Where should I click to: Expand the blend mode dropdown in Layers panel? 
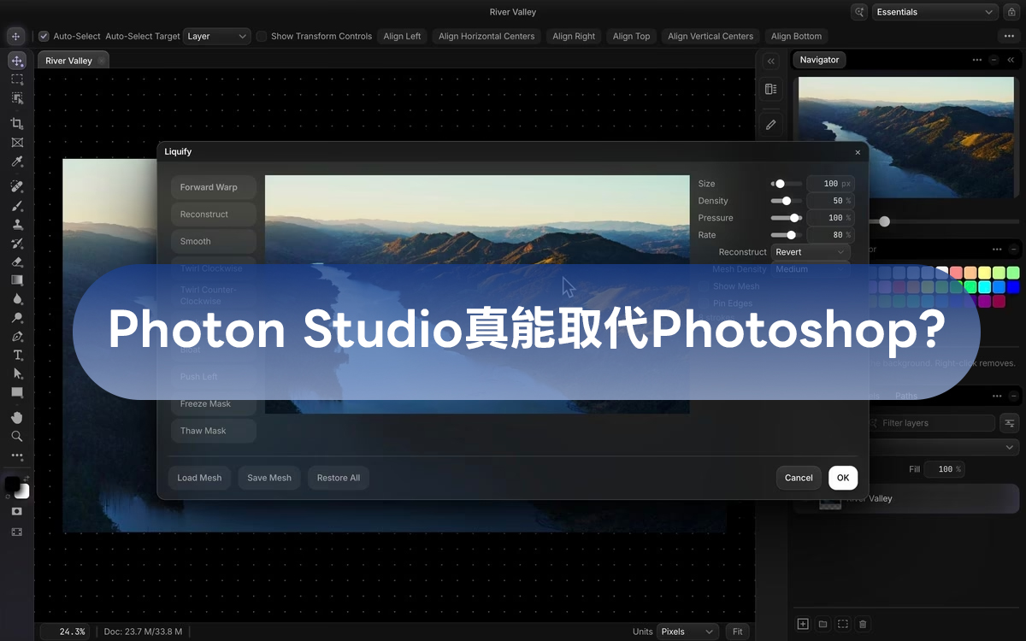coord(945,447)
